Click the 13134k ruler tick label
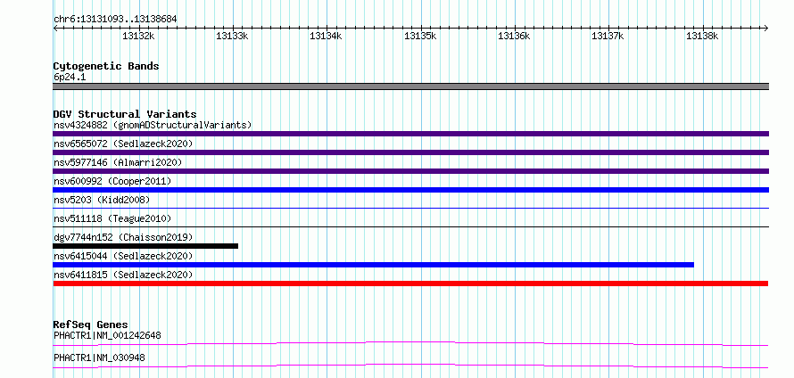The image size is (794, 378). (327, 36)
